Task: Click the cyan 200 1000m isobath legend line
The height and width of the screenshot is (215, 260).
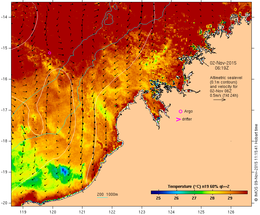Action: tap(102, 197)
